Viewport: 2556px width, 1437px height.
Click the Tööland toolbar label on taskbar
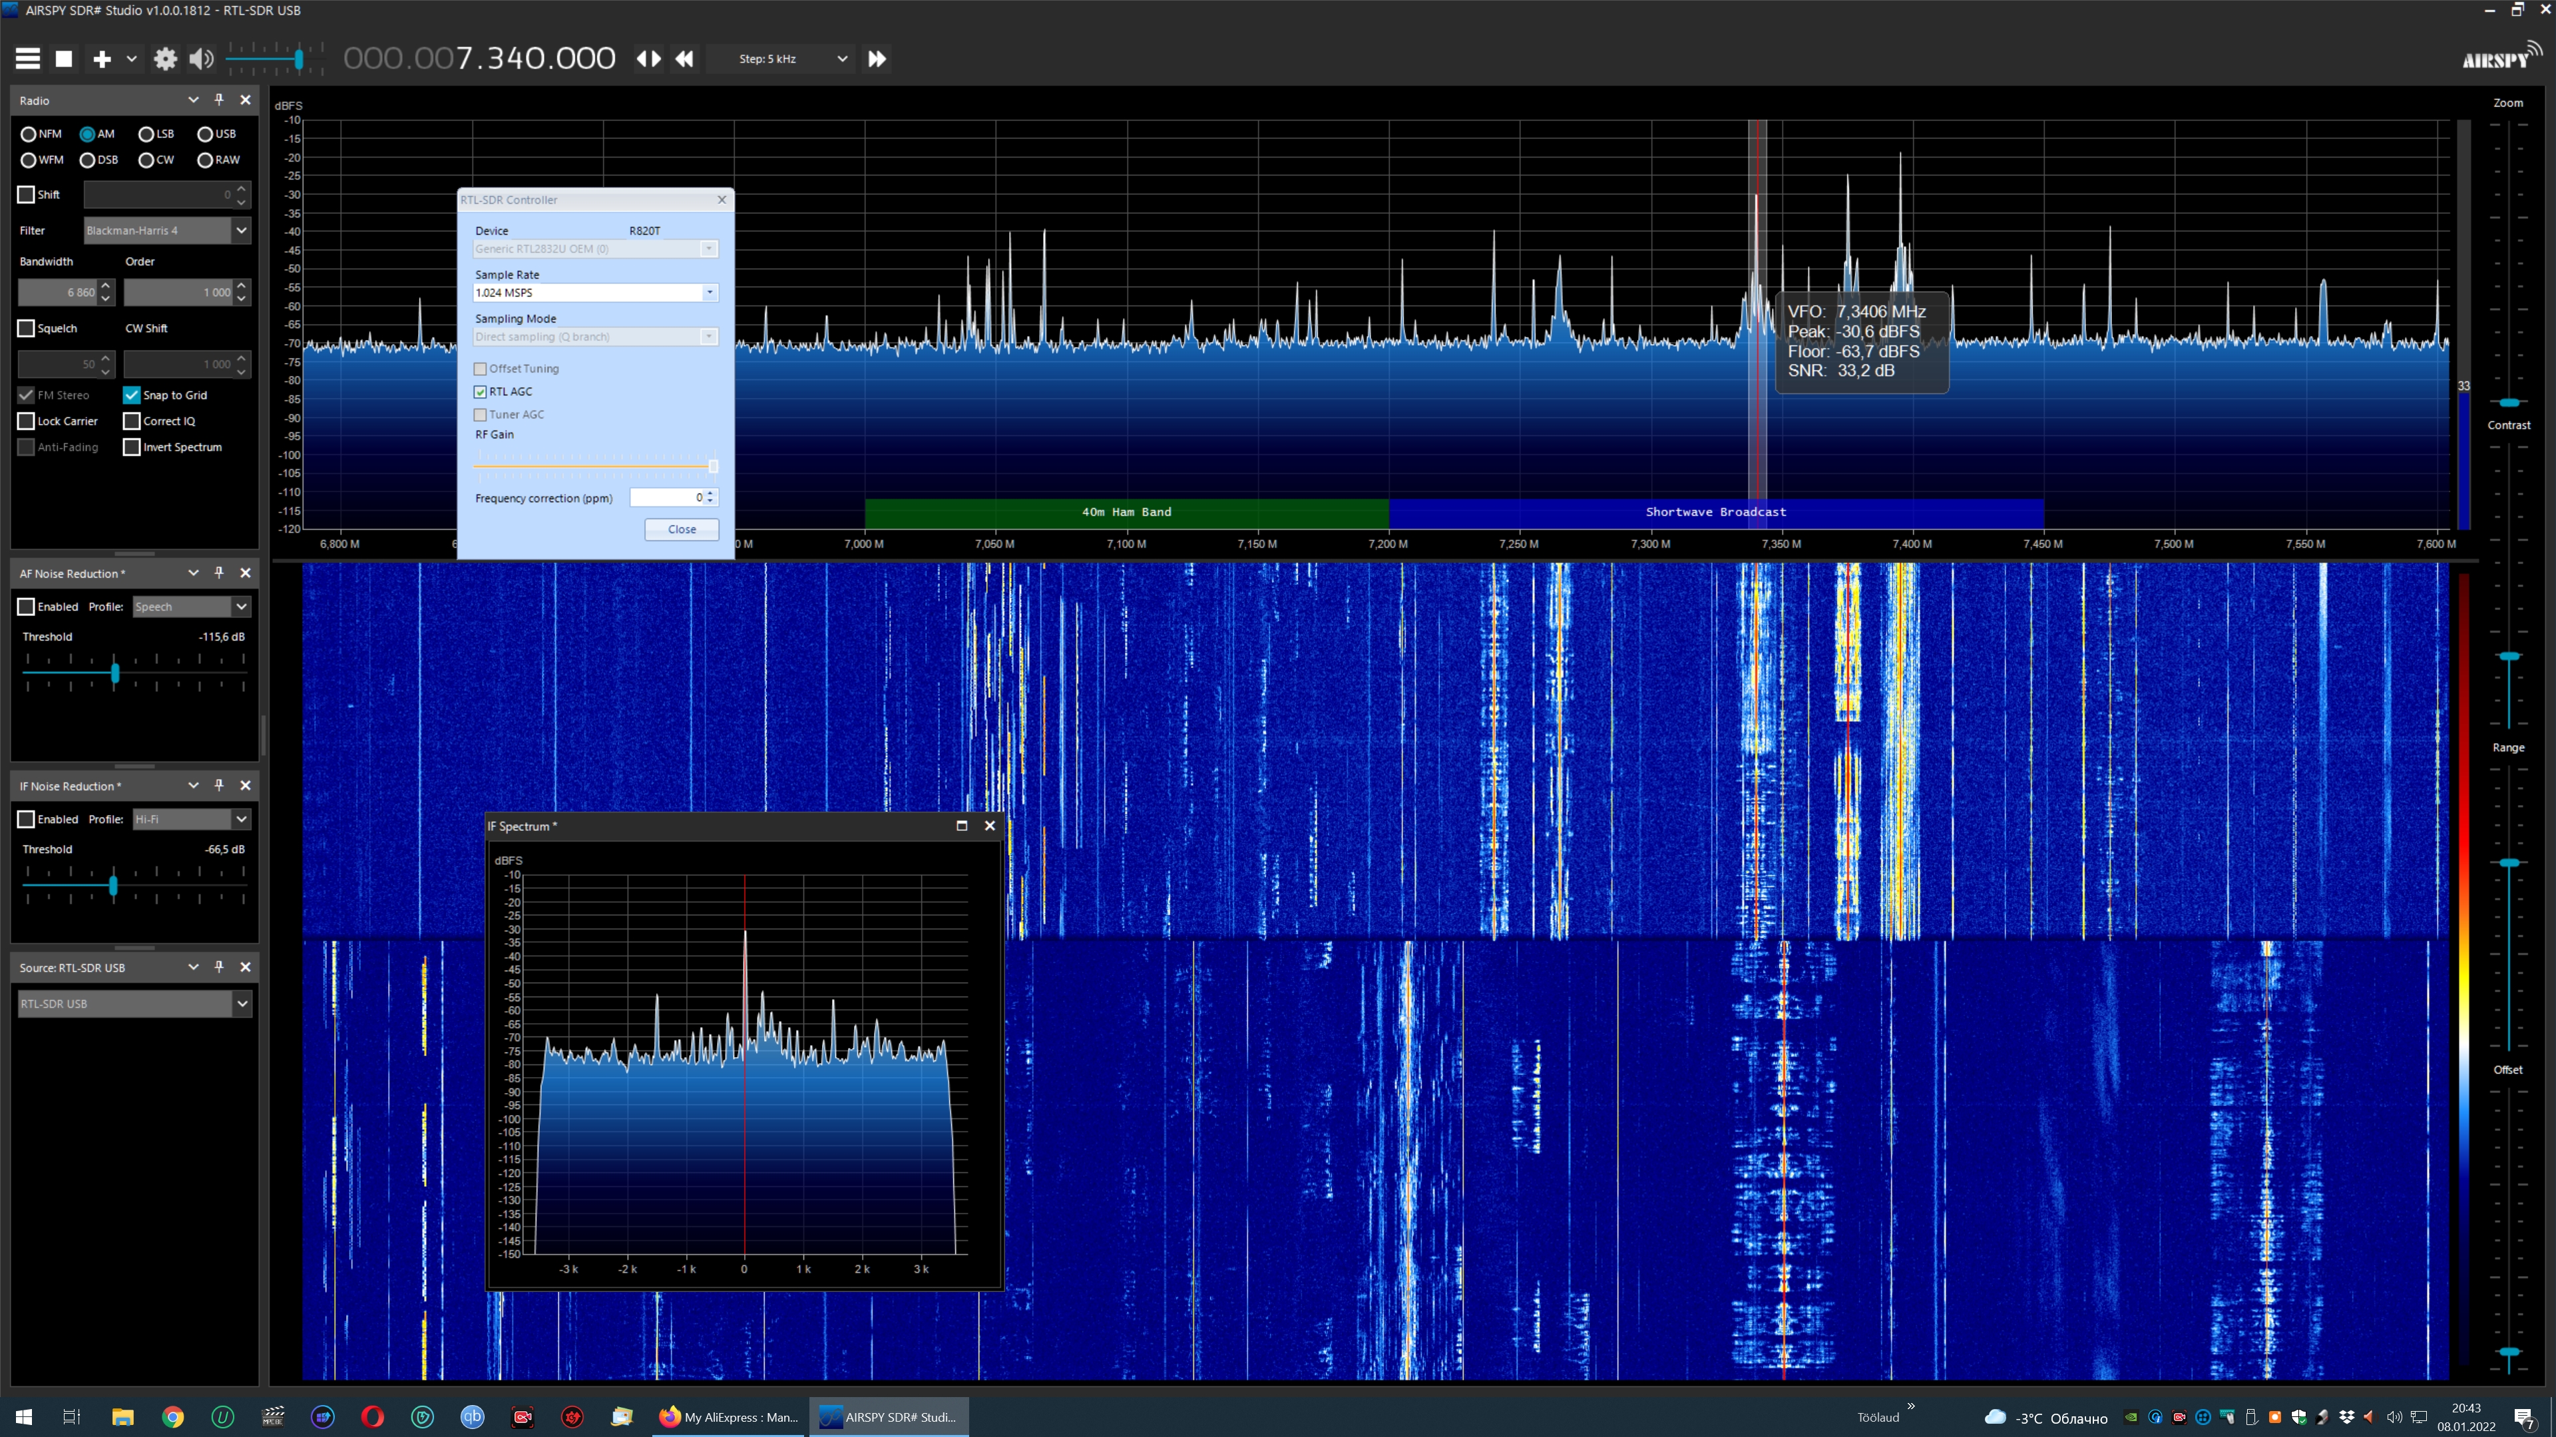tap(1878, 1417)
